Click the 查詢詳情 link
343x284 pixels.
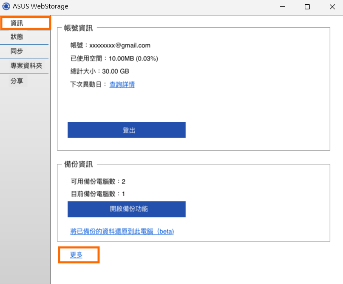pos(122,85)
